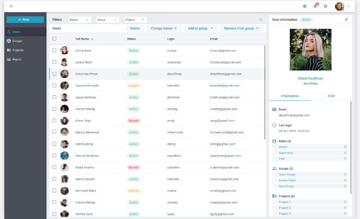The image size is (360, 219).
Task: Expand the profile menu arrow
Action: point(348,6)
